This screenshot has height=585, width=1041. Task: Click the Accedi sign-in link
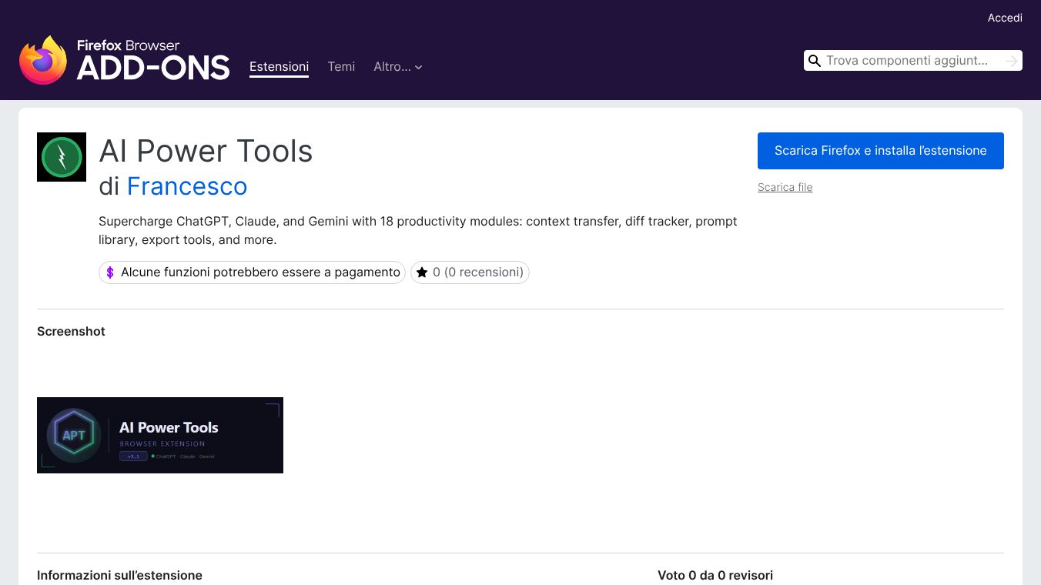(x=1005, y=17)
